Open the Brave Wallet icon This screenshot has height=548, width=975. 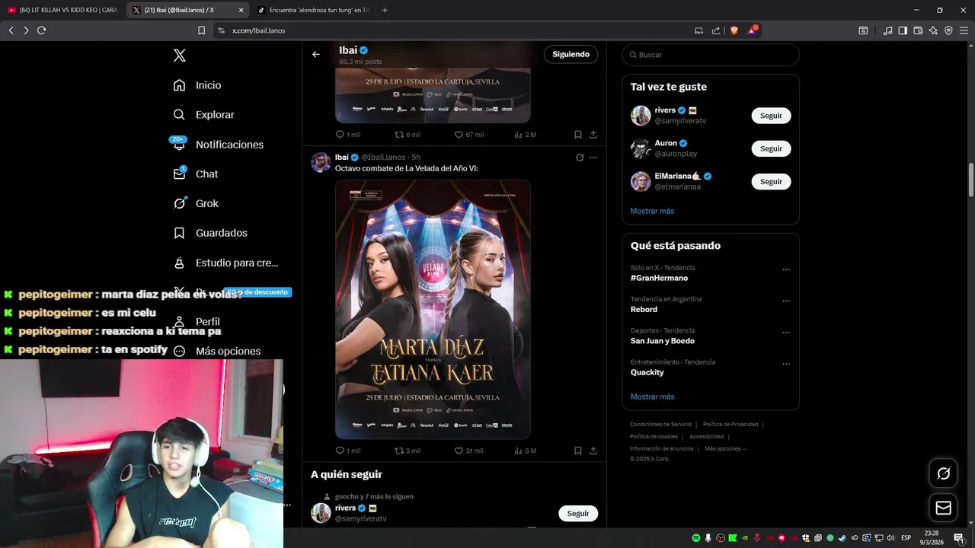pyautogui.click(x=918, y=30)
